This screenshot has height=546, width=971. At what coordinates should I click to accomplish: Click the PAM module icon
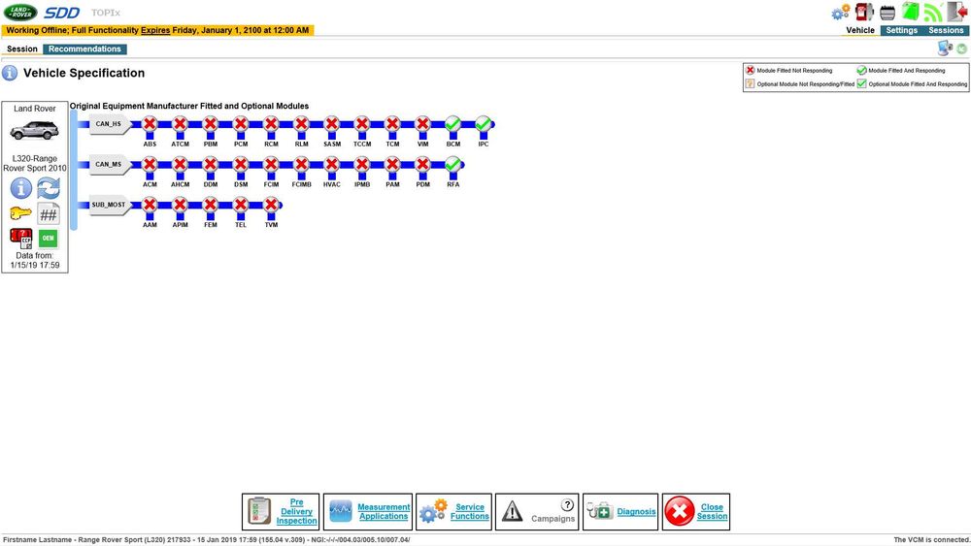392,164
